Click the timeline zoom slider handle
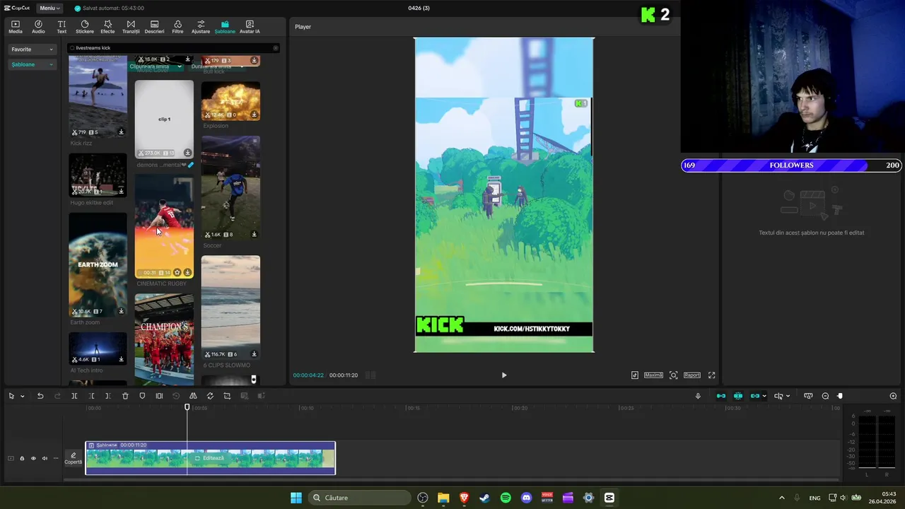This screenshot has height=509, width=905. pos(840,396)
